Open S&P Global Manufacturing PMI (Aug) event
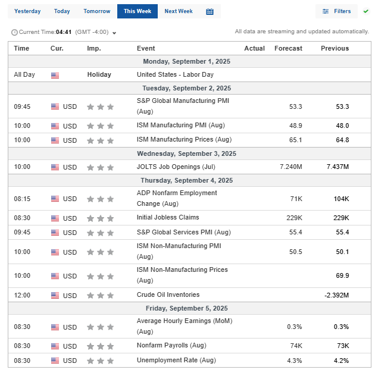The width and height of the screenshot is (375, 376). pyautogui.click(x=183, y=106)
